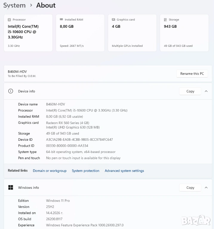Click the Product ID value text

(x=67, y=146)
